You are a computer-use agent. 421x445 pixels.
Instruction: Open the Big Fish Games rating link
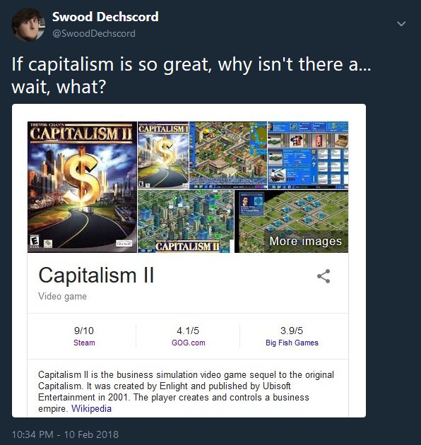click(x=292, y=343)
